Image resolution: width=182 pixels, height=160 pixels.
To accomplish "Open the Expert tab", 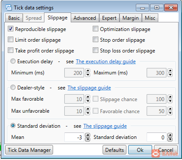I will click(x=109, y=18).
